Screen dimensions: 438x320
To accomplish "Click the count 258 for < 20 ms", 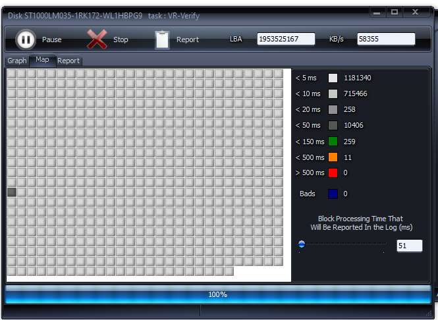I will point(350,109).
